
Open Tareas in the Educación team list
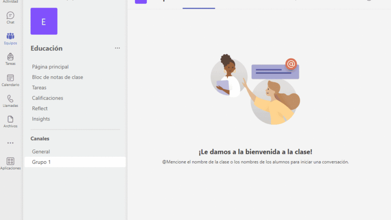[39, 88]
